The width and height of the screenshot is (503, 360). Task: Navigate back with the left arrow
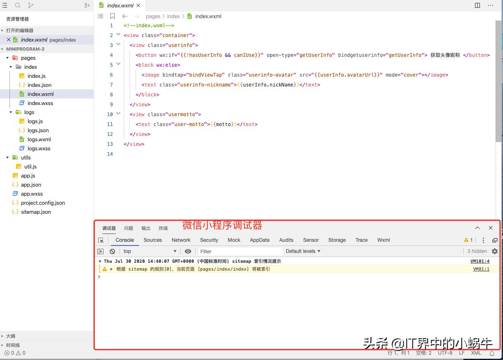[125, 16]
